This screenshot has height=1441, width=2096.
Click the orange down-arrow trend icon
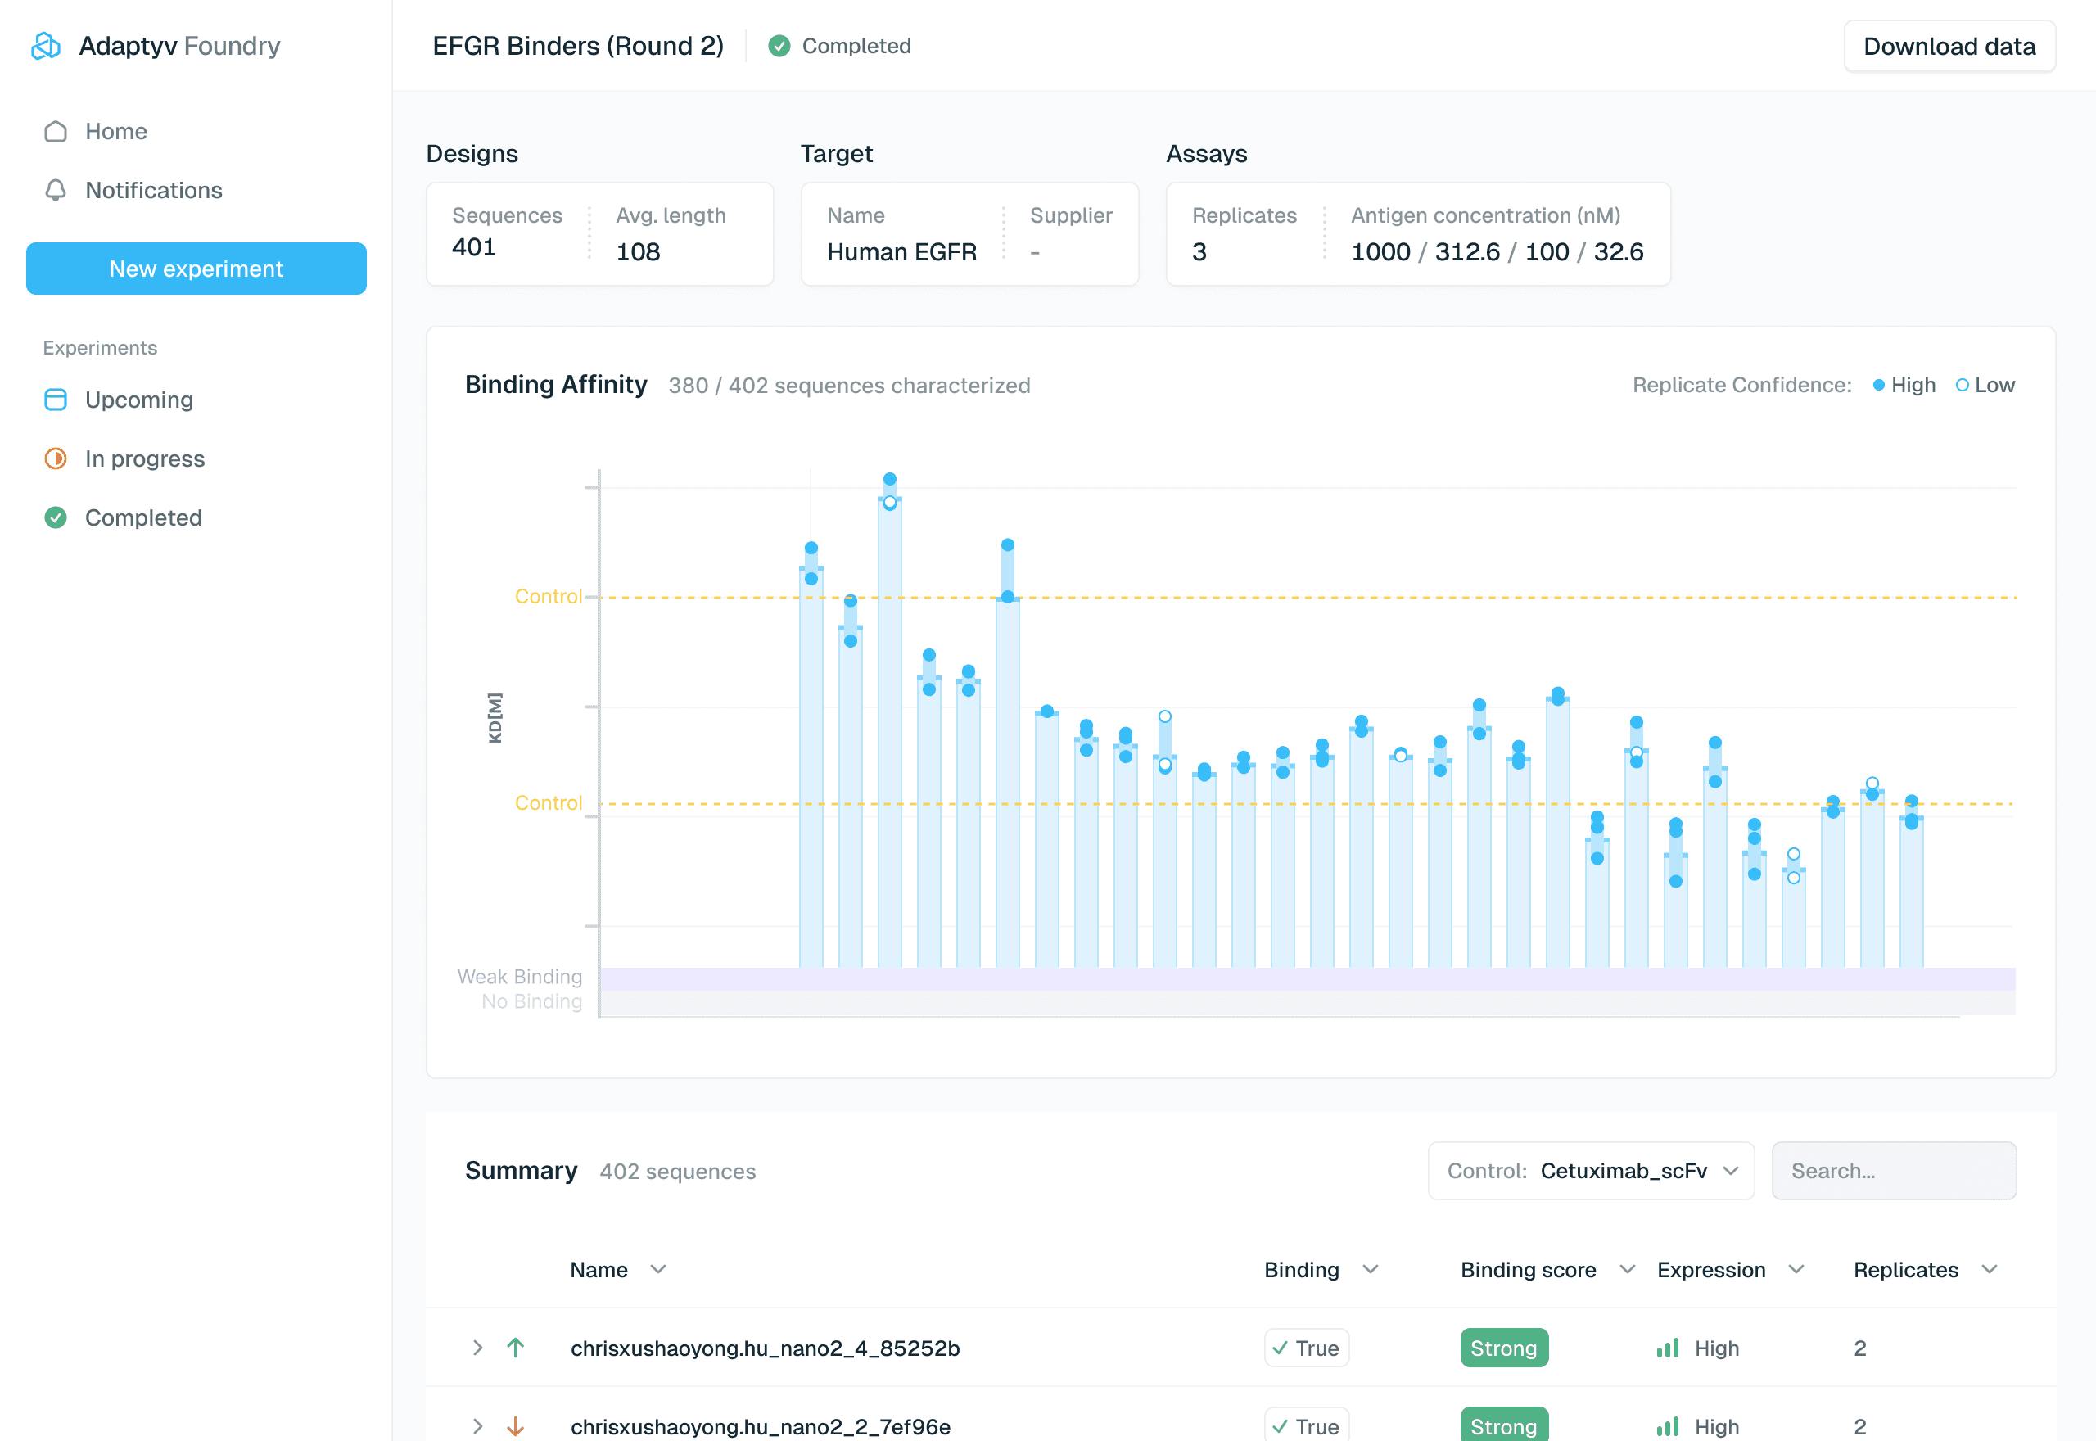pos(516,1425)
